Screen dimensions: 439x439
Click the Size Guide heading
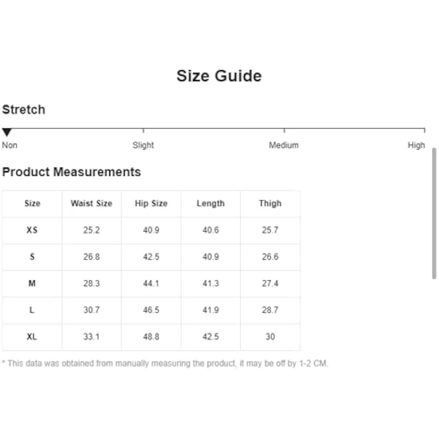[219, 76]
